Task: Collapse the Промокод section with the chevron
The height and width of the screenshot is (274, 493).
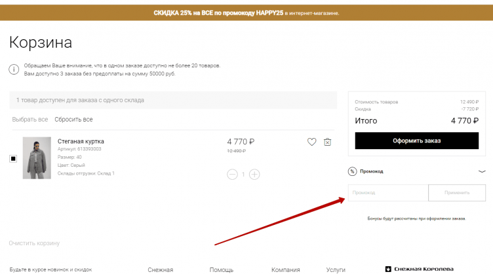Action: (x=482, y=171)
